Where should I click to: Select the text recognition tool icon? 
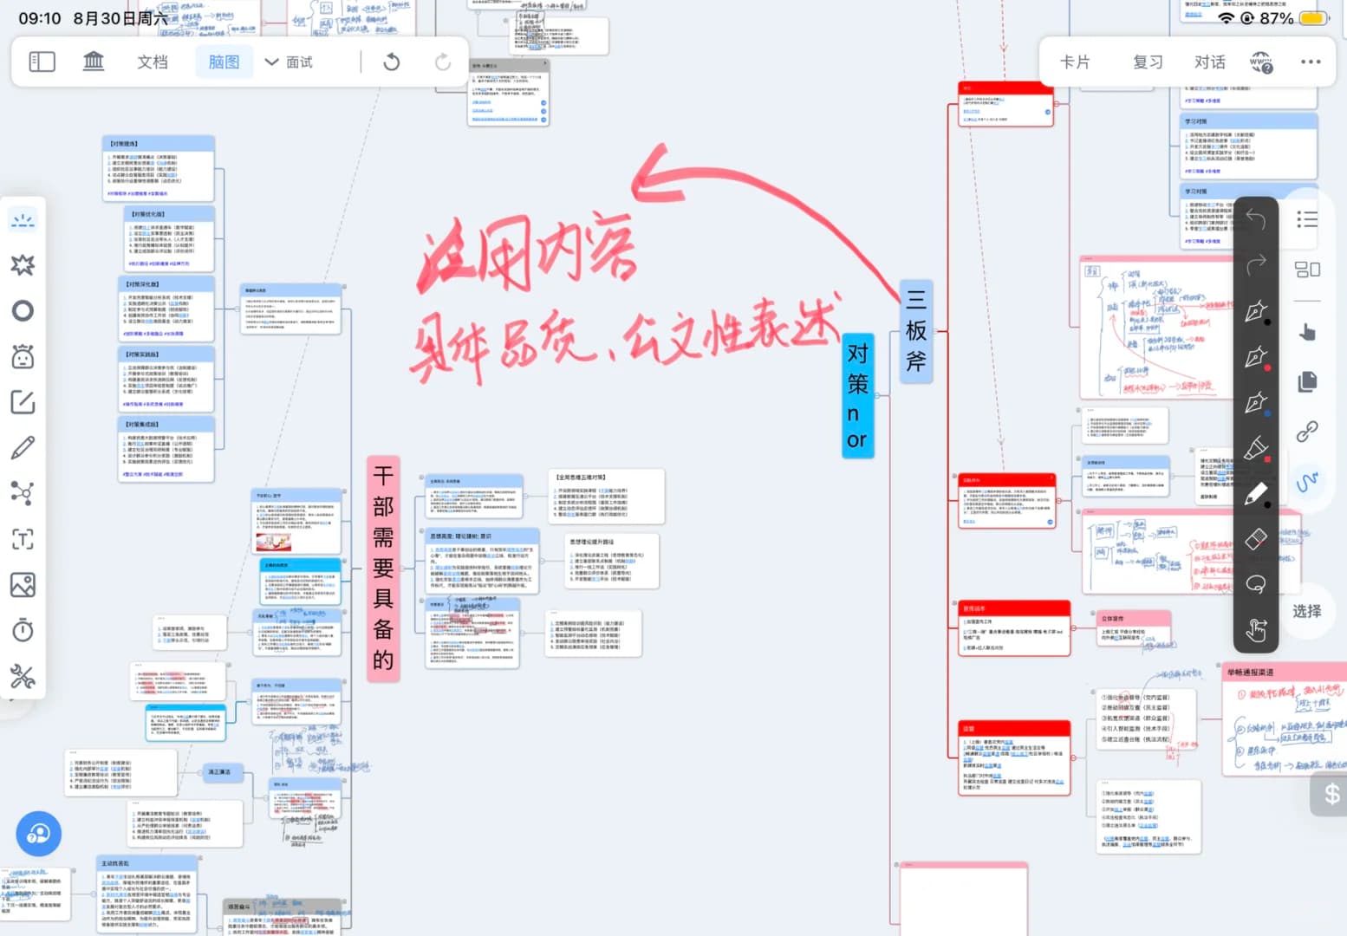[x=23, y=539]
